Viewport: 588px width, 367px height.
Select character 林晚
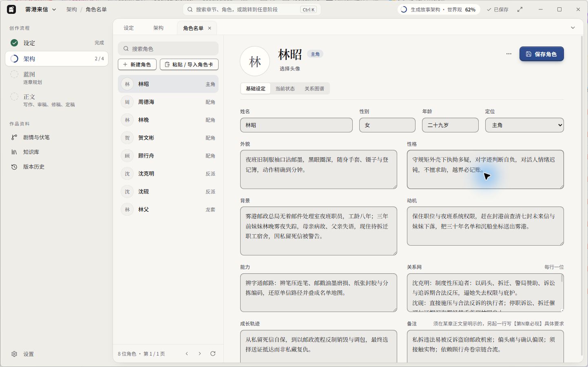168,120
